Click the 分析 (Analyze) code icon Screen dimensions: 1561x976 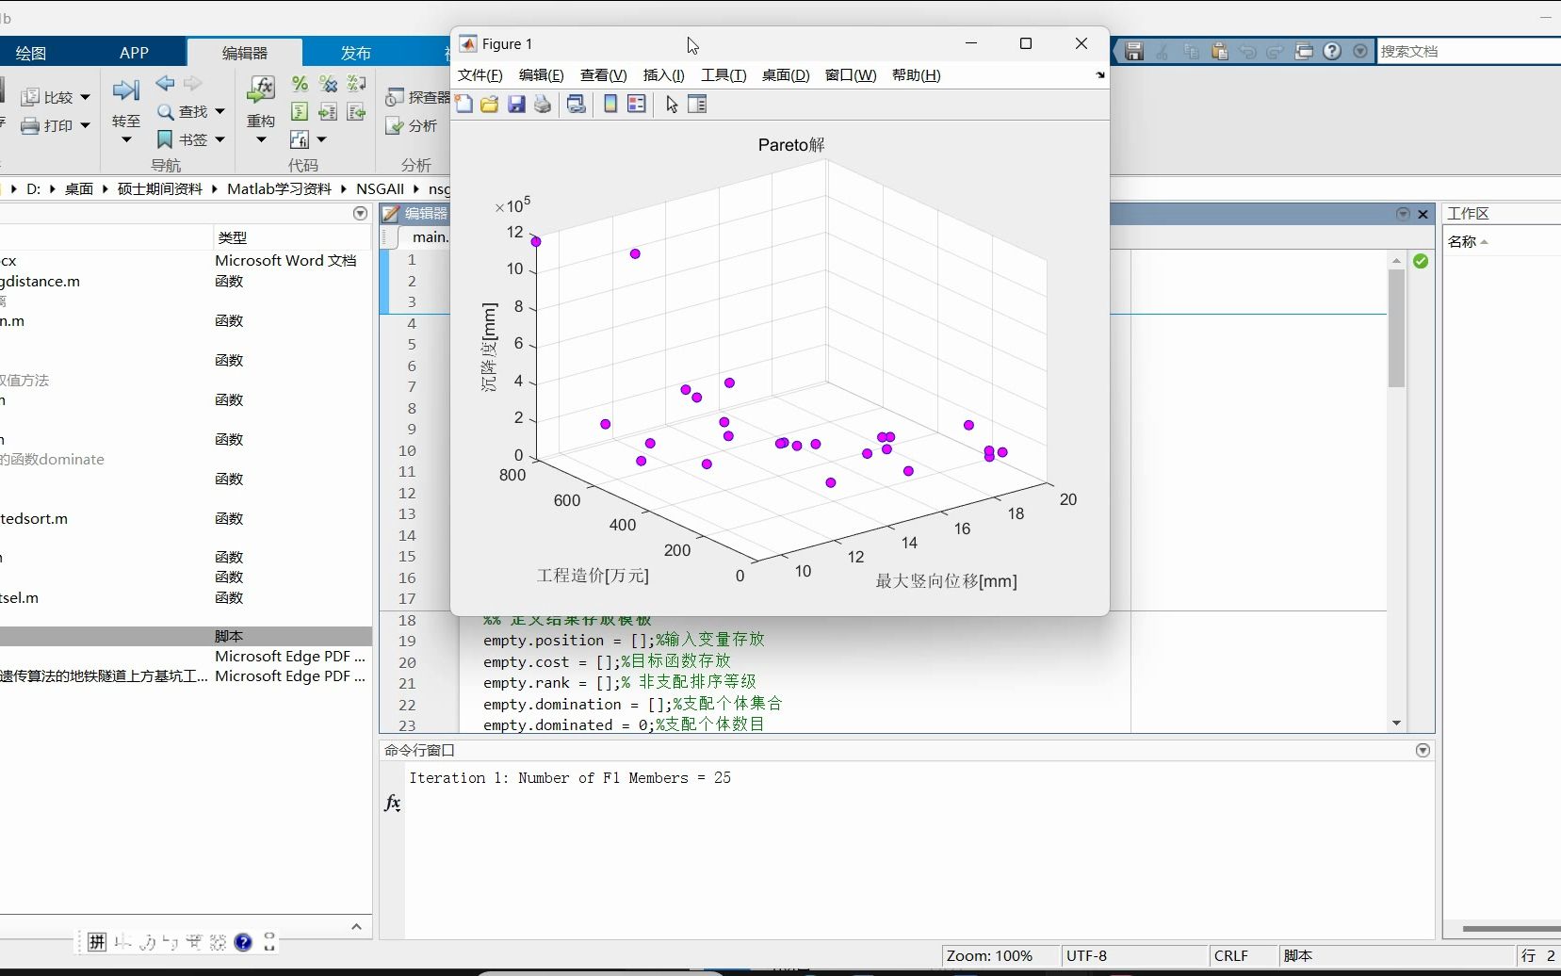[x=395, y=126]
